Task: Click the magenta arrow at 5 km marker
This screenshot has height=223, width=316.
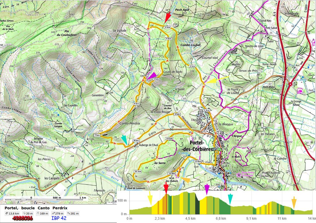Action: 151,76
